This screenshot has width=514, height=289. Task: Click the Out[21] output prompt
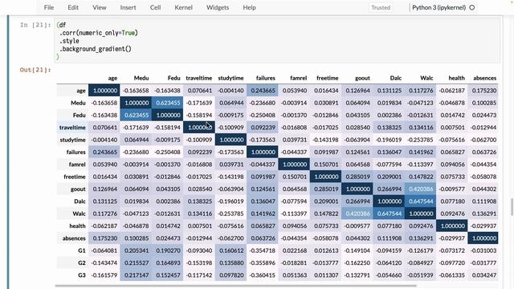tap(35, 70)
